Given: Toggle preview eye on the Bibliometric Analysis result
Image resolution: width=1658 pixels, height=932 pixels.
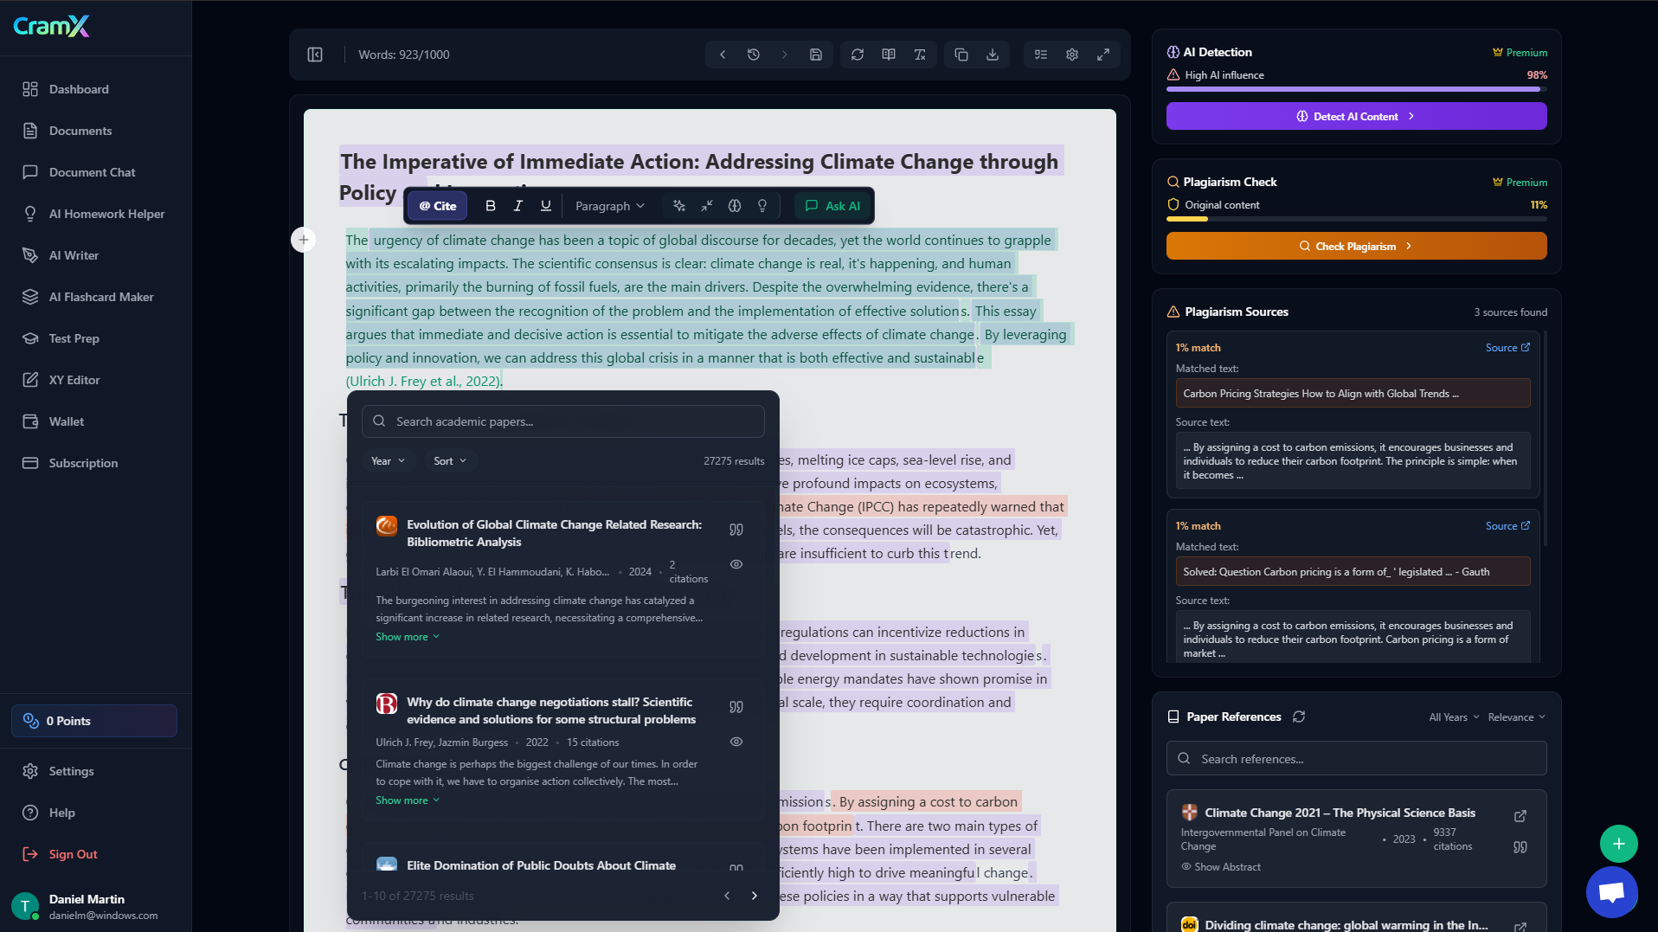Looking at the screenshot, I should pos(736,564).
